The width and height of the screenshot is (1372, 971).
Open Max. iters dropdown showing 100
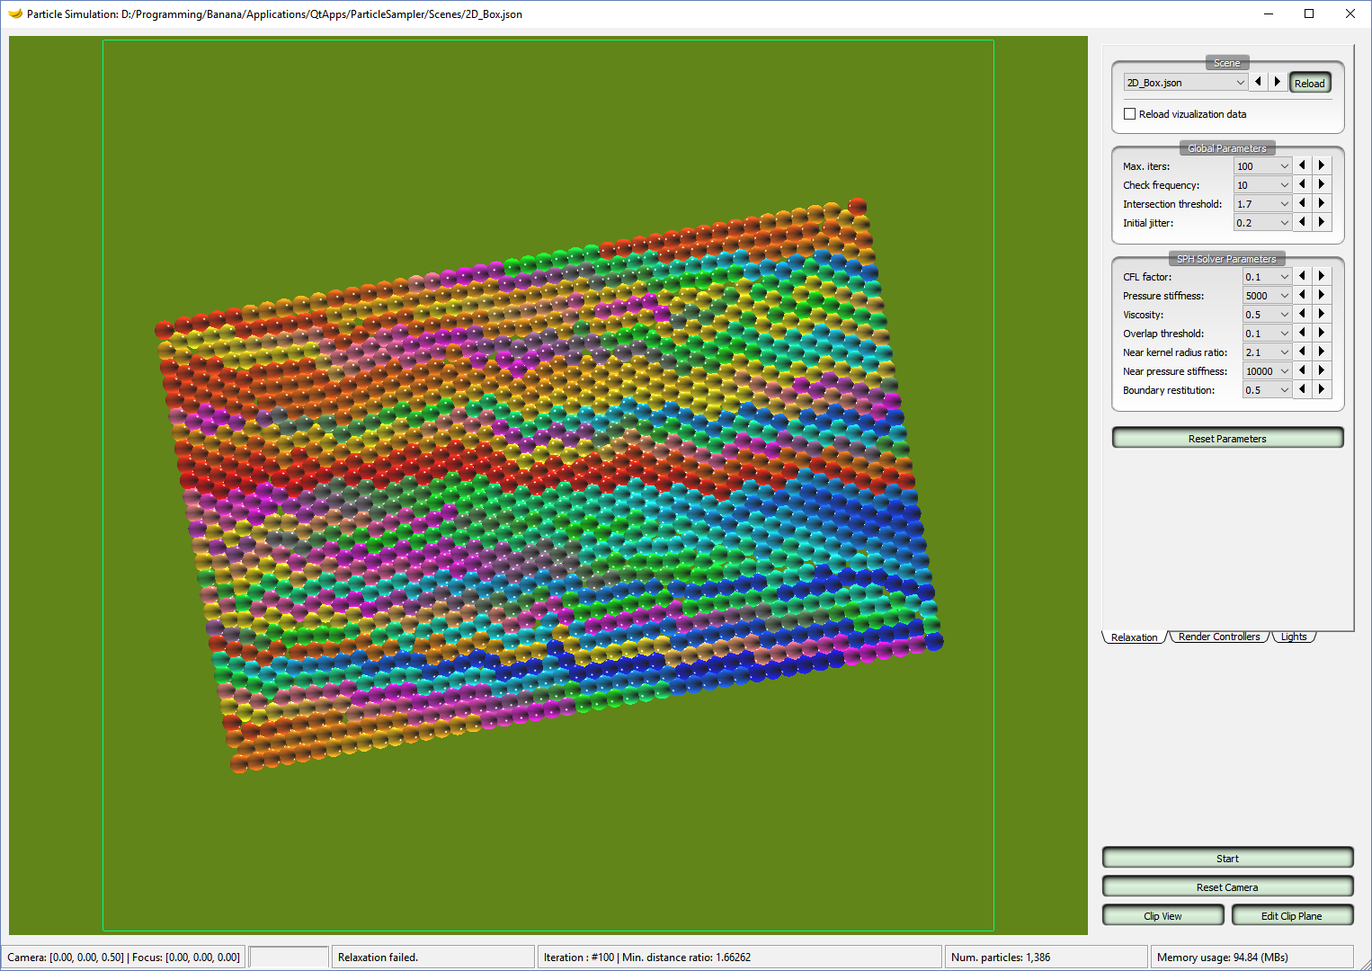coord(1262,166)
